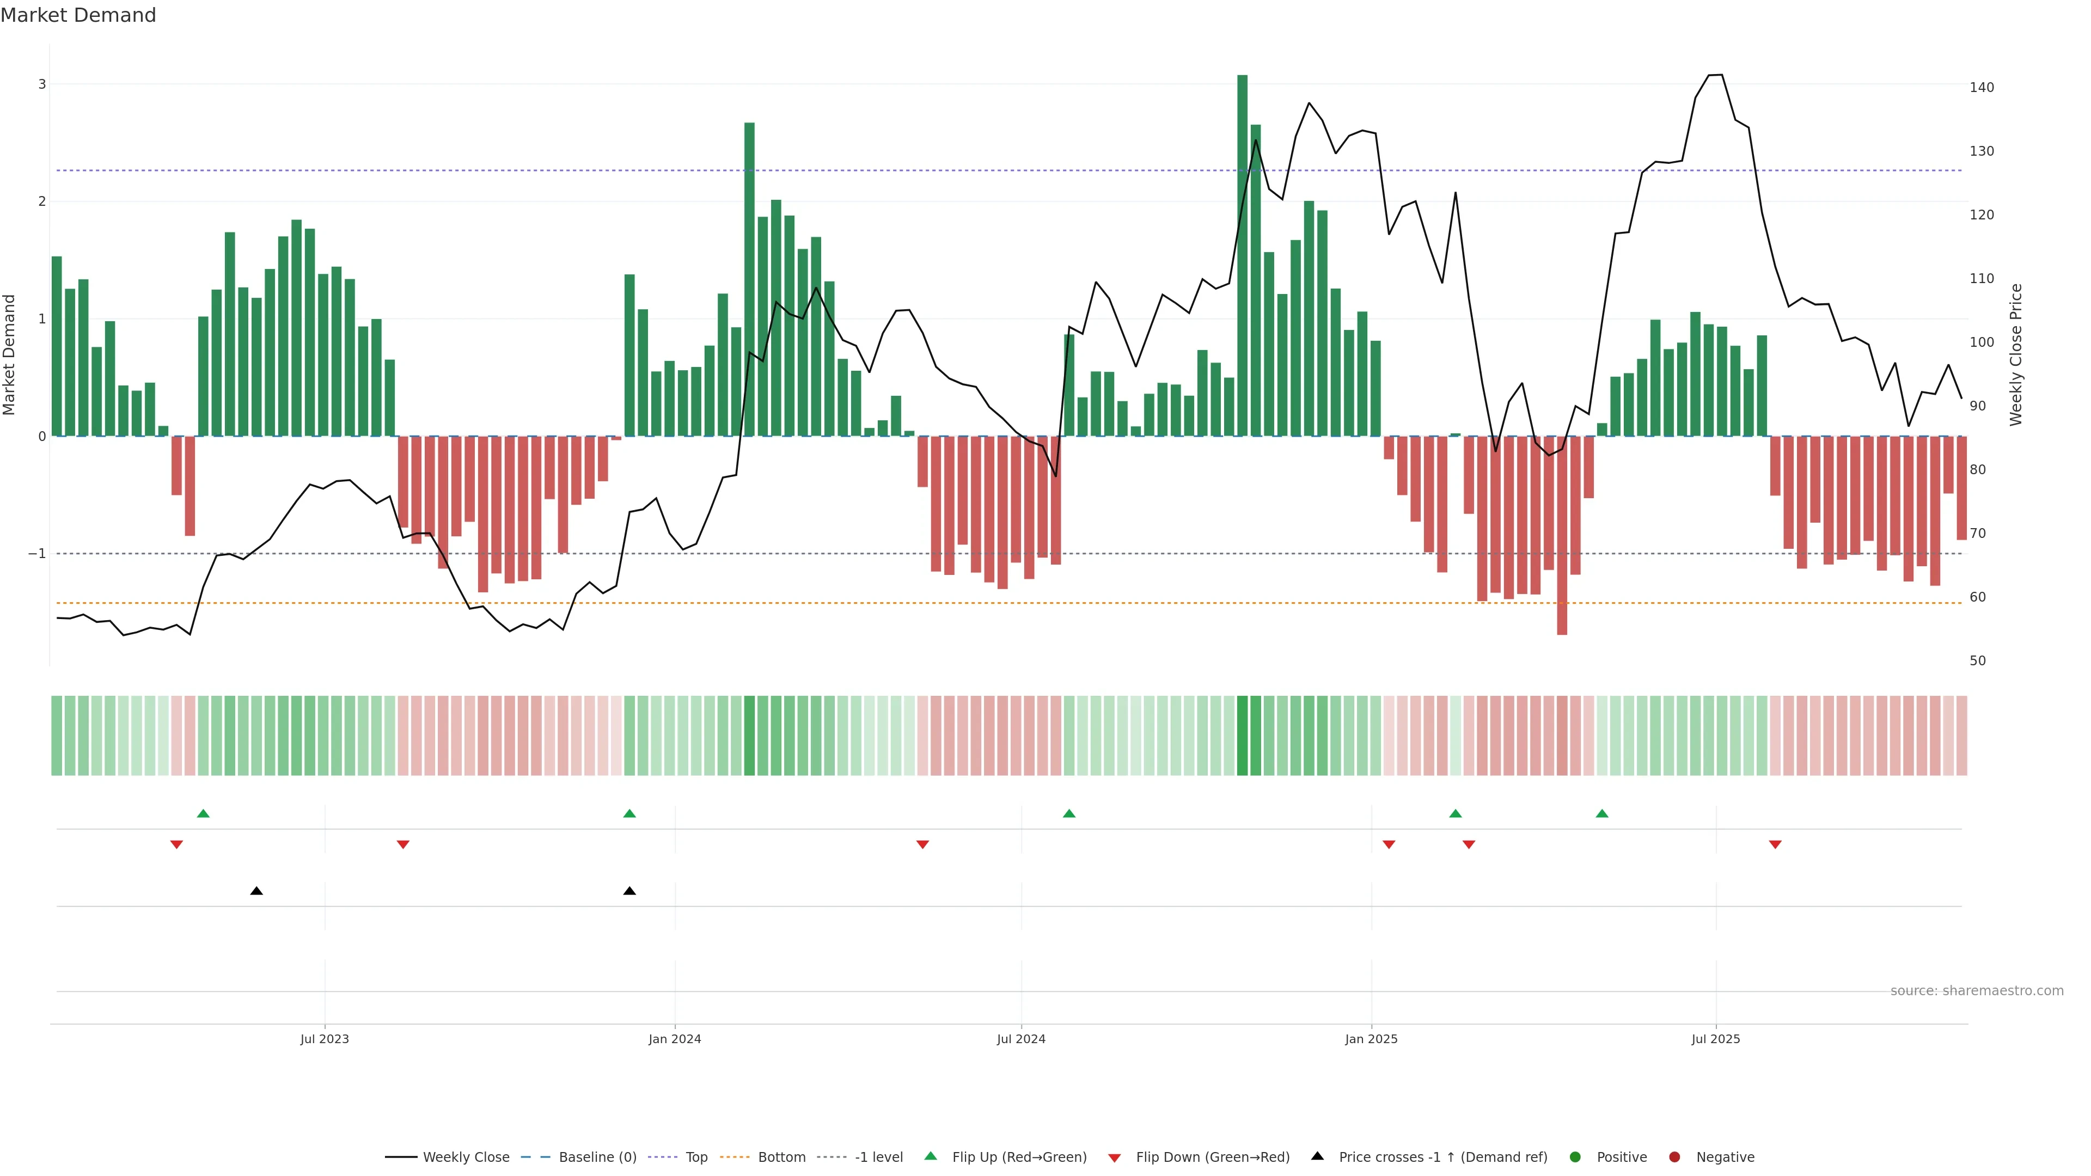Click the Bottom orange legend item
This screenshot has width=2091, height=1176.
(781, 1157)
